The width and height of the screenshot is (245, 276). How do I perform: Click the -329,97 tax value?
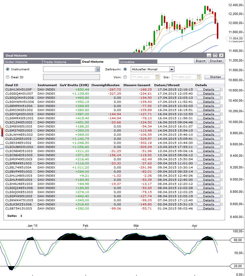[x=145, y=139]
